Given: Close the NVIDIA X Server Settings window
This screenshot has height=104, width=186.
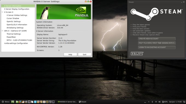Looking at the screenshot, I should (x=91, y=2).
